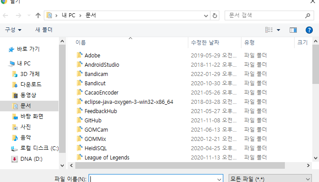Click the 내 PC breadcrumb in address bar
The width and height of the screenshot is (319, 182).
coord(68,15)
